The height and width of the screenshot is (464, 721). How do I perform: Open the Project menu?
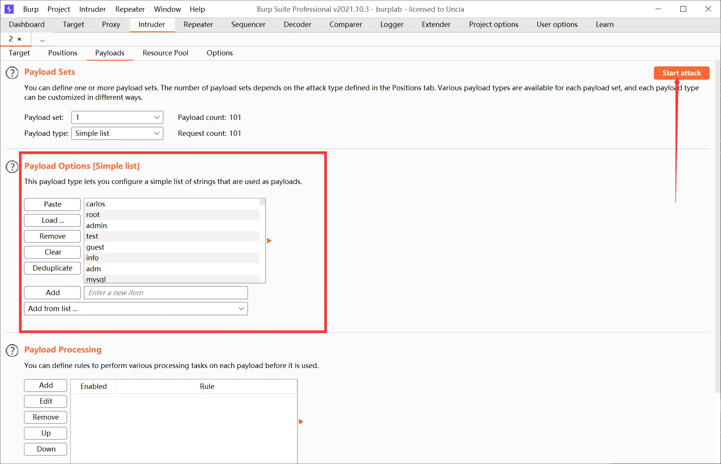(59, 9)
